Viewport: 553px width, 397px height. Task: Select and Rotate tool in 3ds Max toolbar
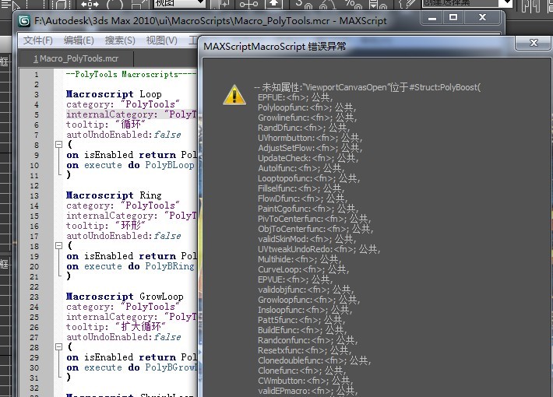pyautogui.click(x=115, y=4)
